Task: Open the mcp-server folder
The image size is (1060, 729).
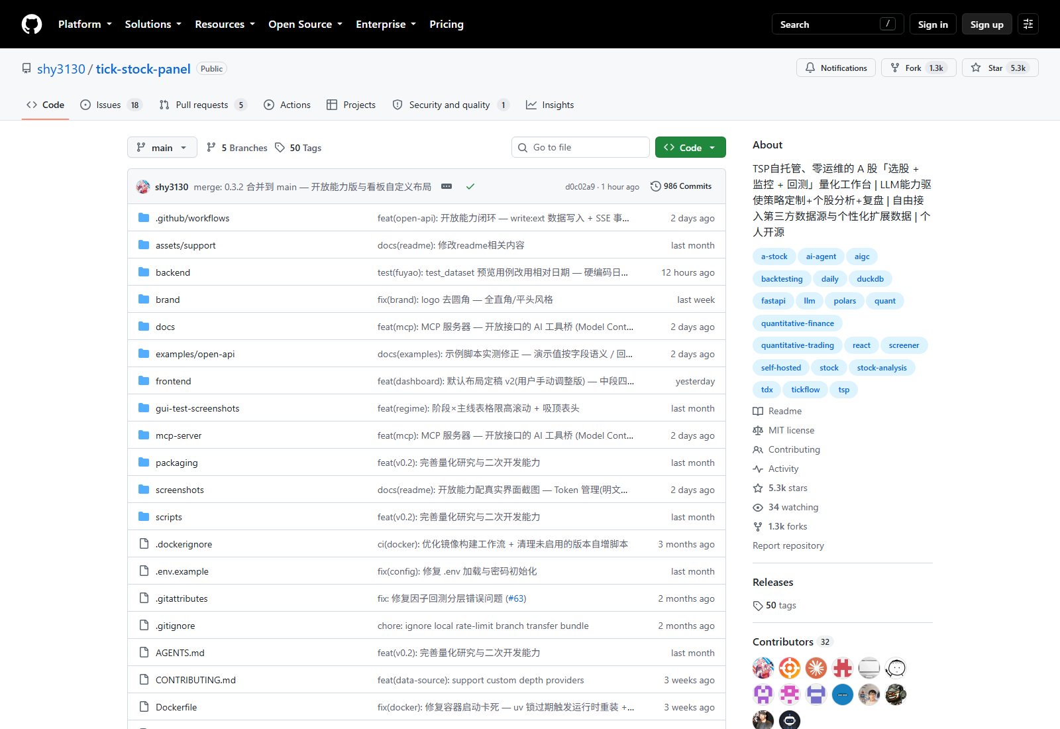Action: (x=178, y=435)
